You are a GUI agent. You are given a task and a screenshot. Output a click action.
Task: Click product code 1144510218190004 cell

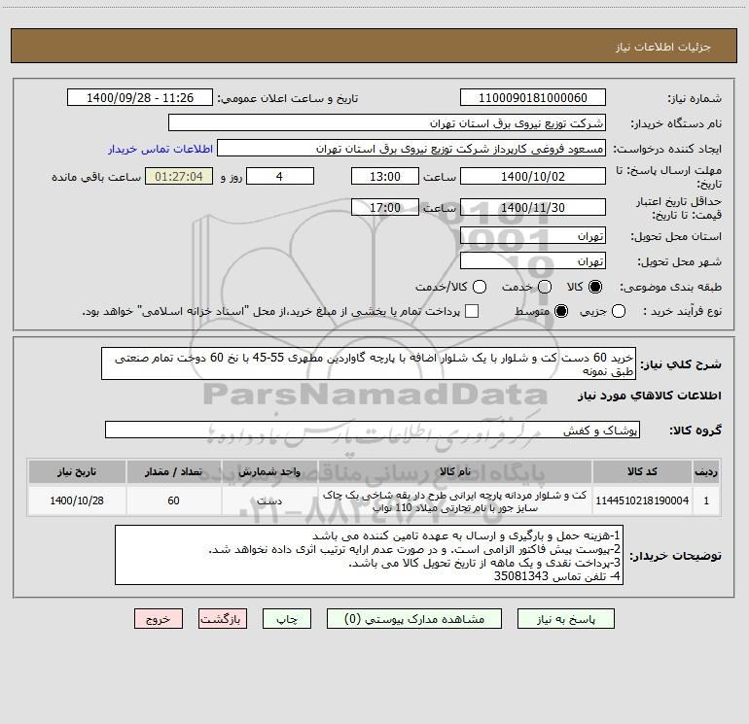642,500
